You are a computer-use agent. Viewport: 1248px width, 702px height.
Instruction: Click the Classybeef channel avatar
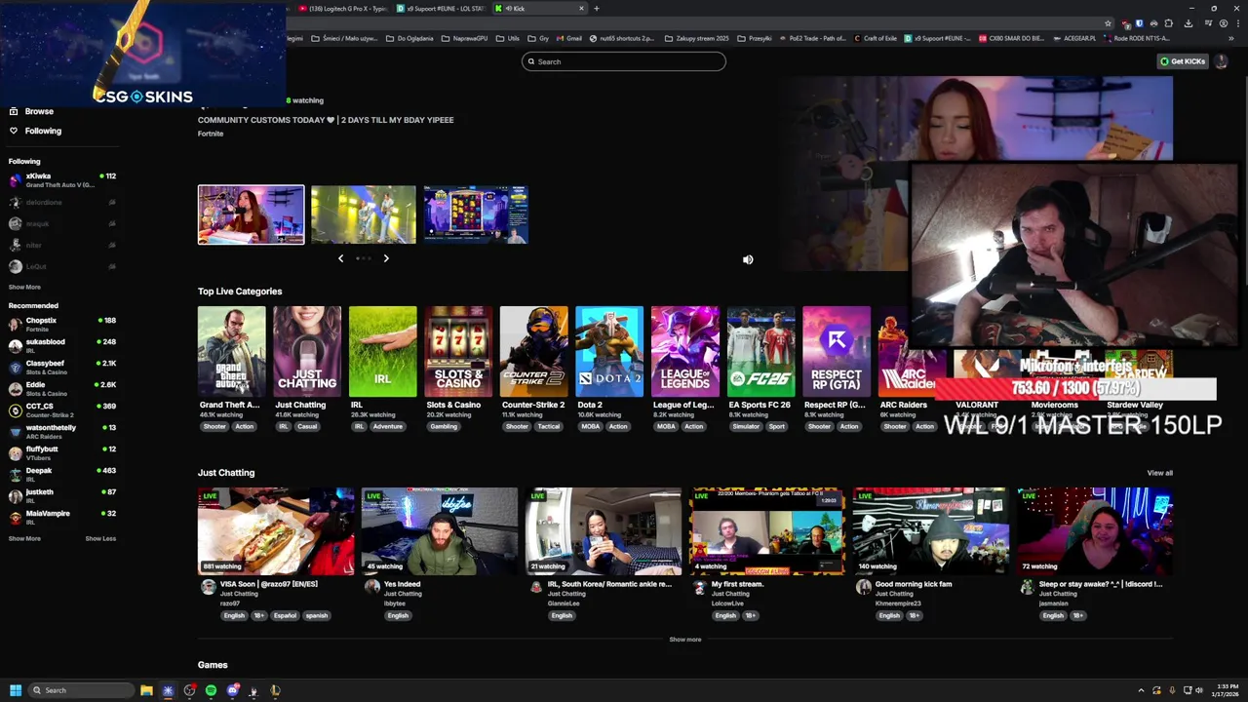(15, 368)
